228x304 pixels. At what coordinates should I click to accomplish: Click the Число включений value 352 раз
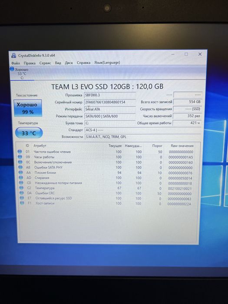click(187, 116)
